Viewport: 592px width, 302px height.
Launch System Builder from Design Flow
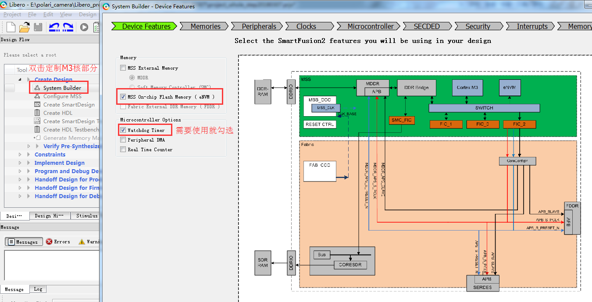[x=61, y=87]
